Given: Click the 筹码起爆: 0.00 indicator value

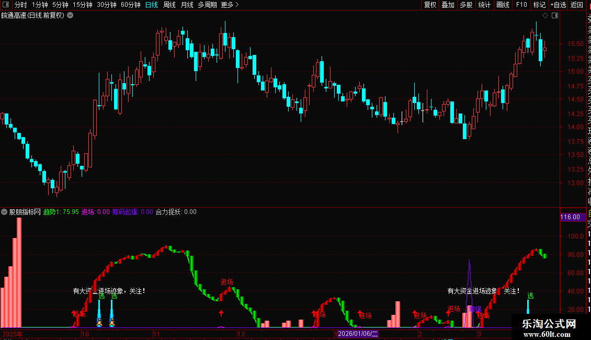Looking at the screenshot, I should click(133, 212).
